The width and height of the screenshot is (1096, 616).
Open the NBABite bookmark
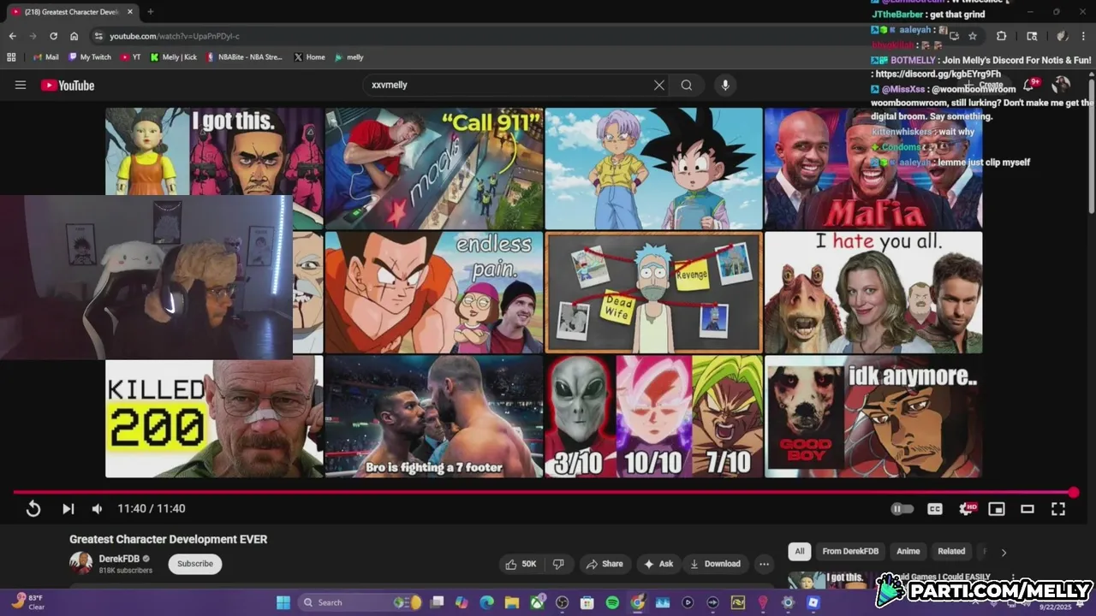pyautogui.click(x=244, y=57)
